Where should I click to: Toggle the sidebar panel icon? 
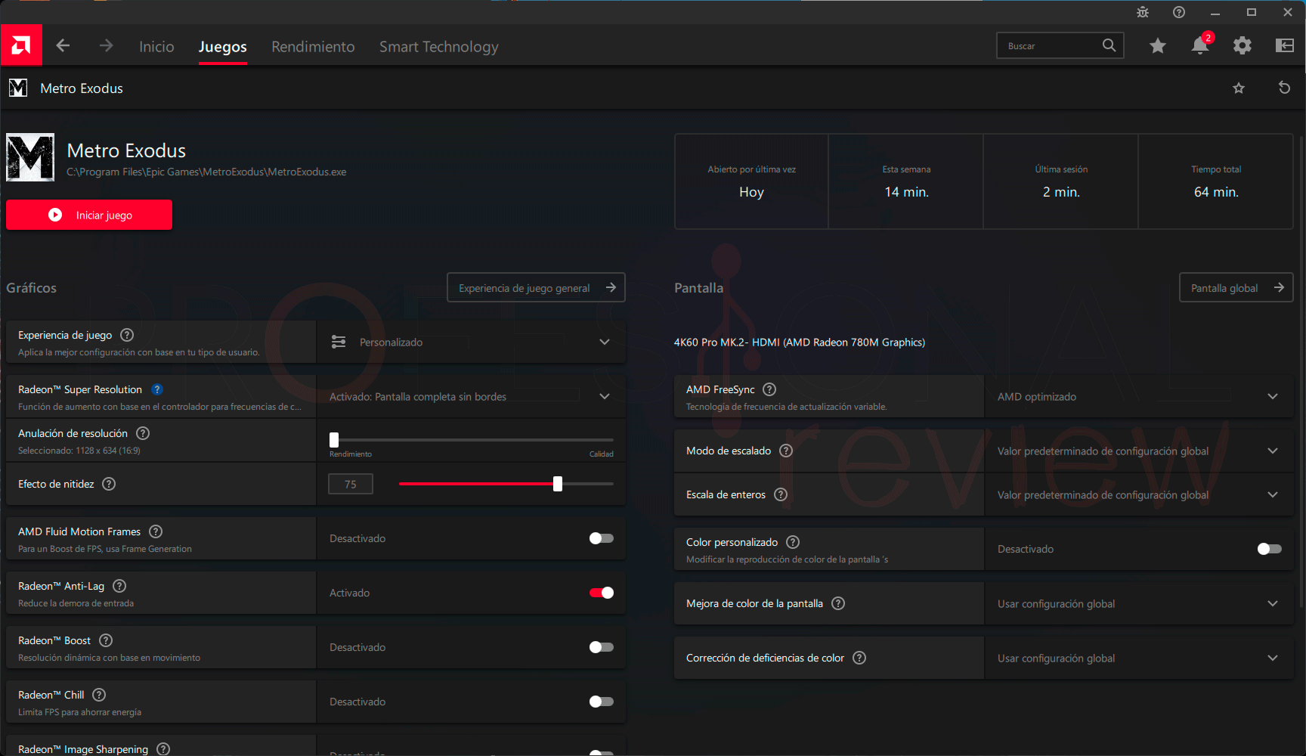pyautogui.click(x=1285, y=45)
